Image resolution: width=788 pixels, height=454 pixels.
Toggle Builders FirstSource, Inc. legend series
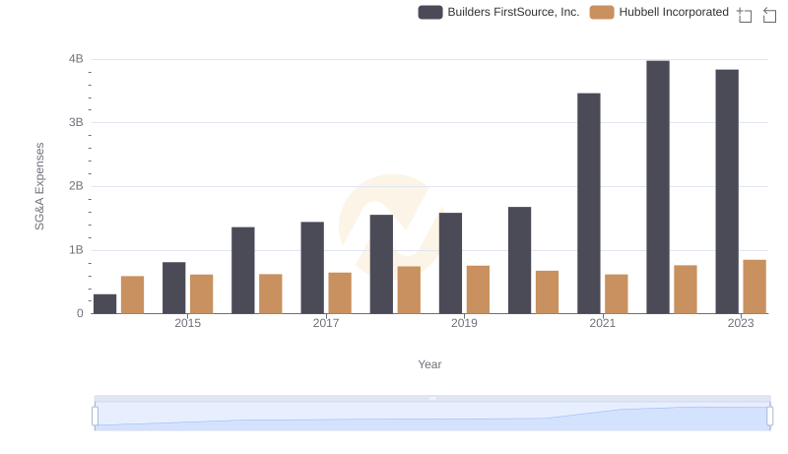coord(498,12)
